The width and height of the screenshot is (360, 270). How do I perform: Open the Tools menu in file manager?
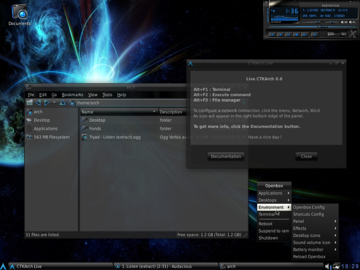107,94
